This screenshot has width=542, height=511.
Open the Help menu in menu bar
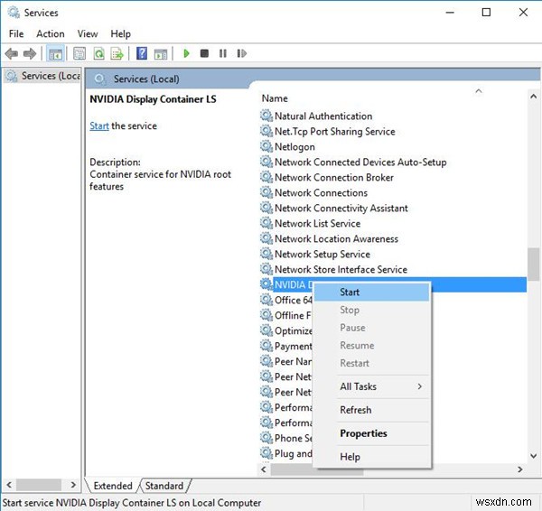(121, 34)
